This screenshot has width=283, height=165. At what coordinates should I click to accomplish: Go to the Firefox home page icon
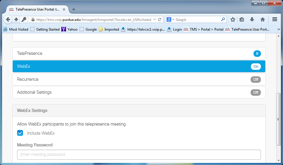[262, 19]
